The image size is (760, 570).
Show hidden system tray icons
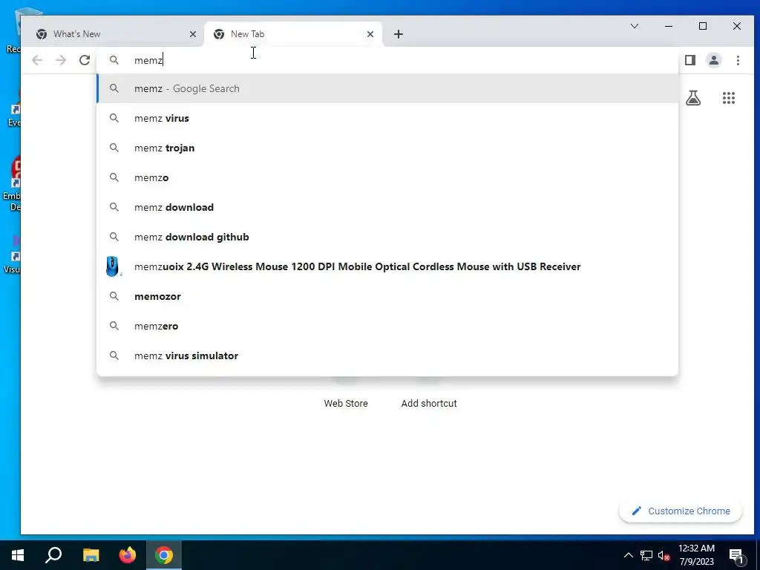[x=628, y=555]
